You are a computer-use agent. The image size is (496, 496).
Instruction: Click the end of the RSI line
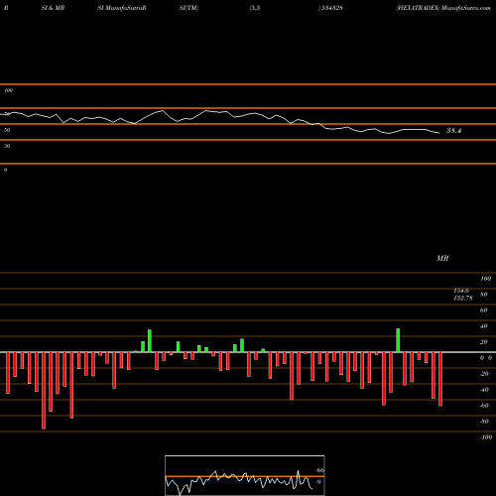[439, 133]
